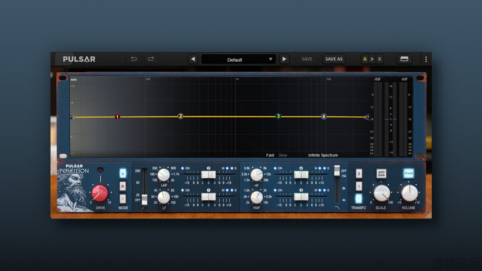Click the SAVE button
Image resolution: width=482 pixels, height=271 pixels.
[307, 59]
